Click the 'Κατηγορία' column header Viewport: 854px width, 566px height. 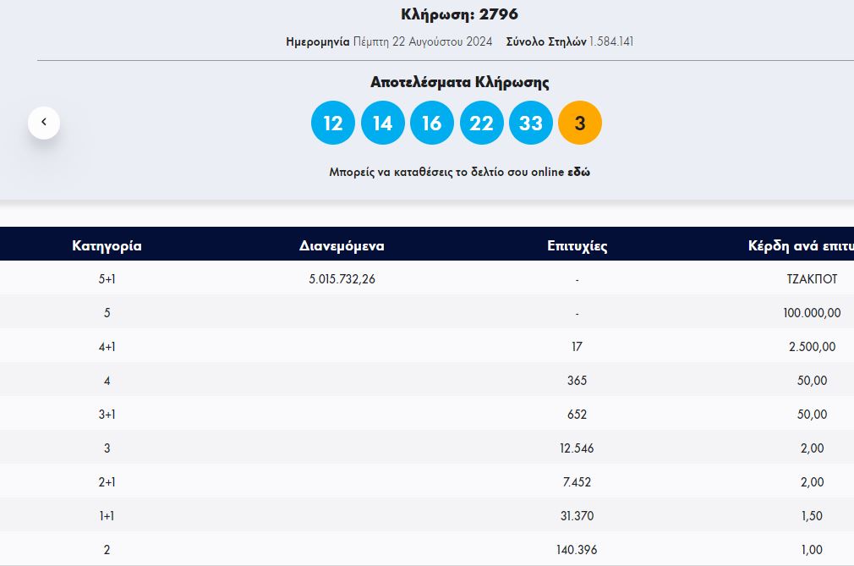[x=107, y=246]
